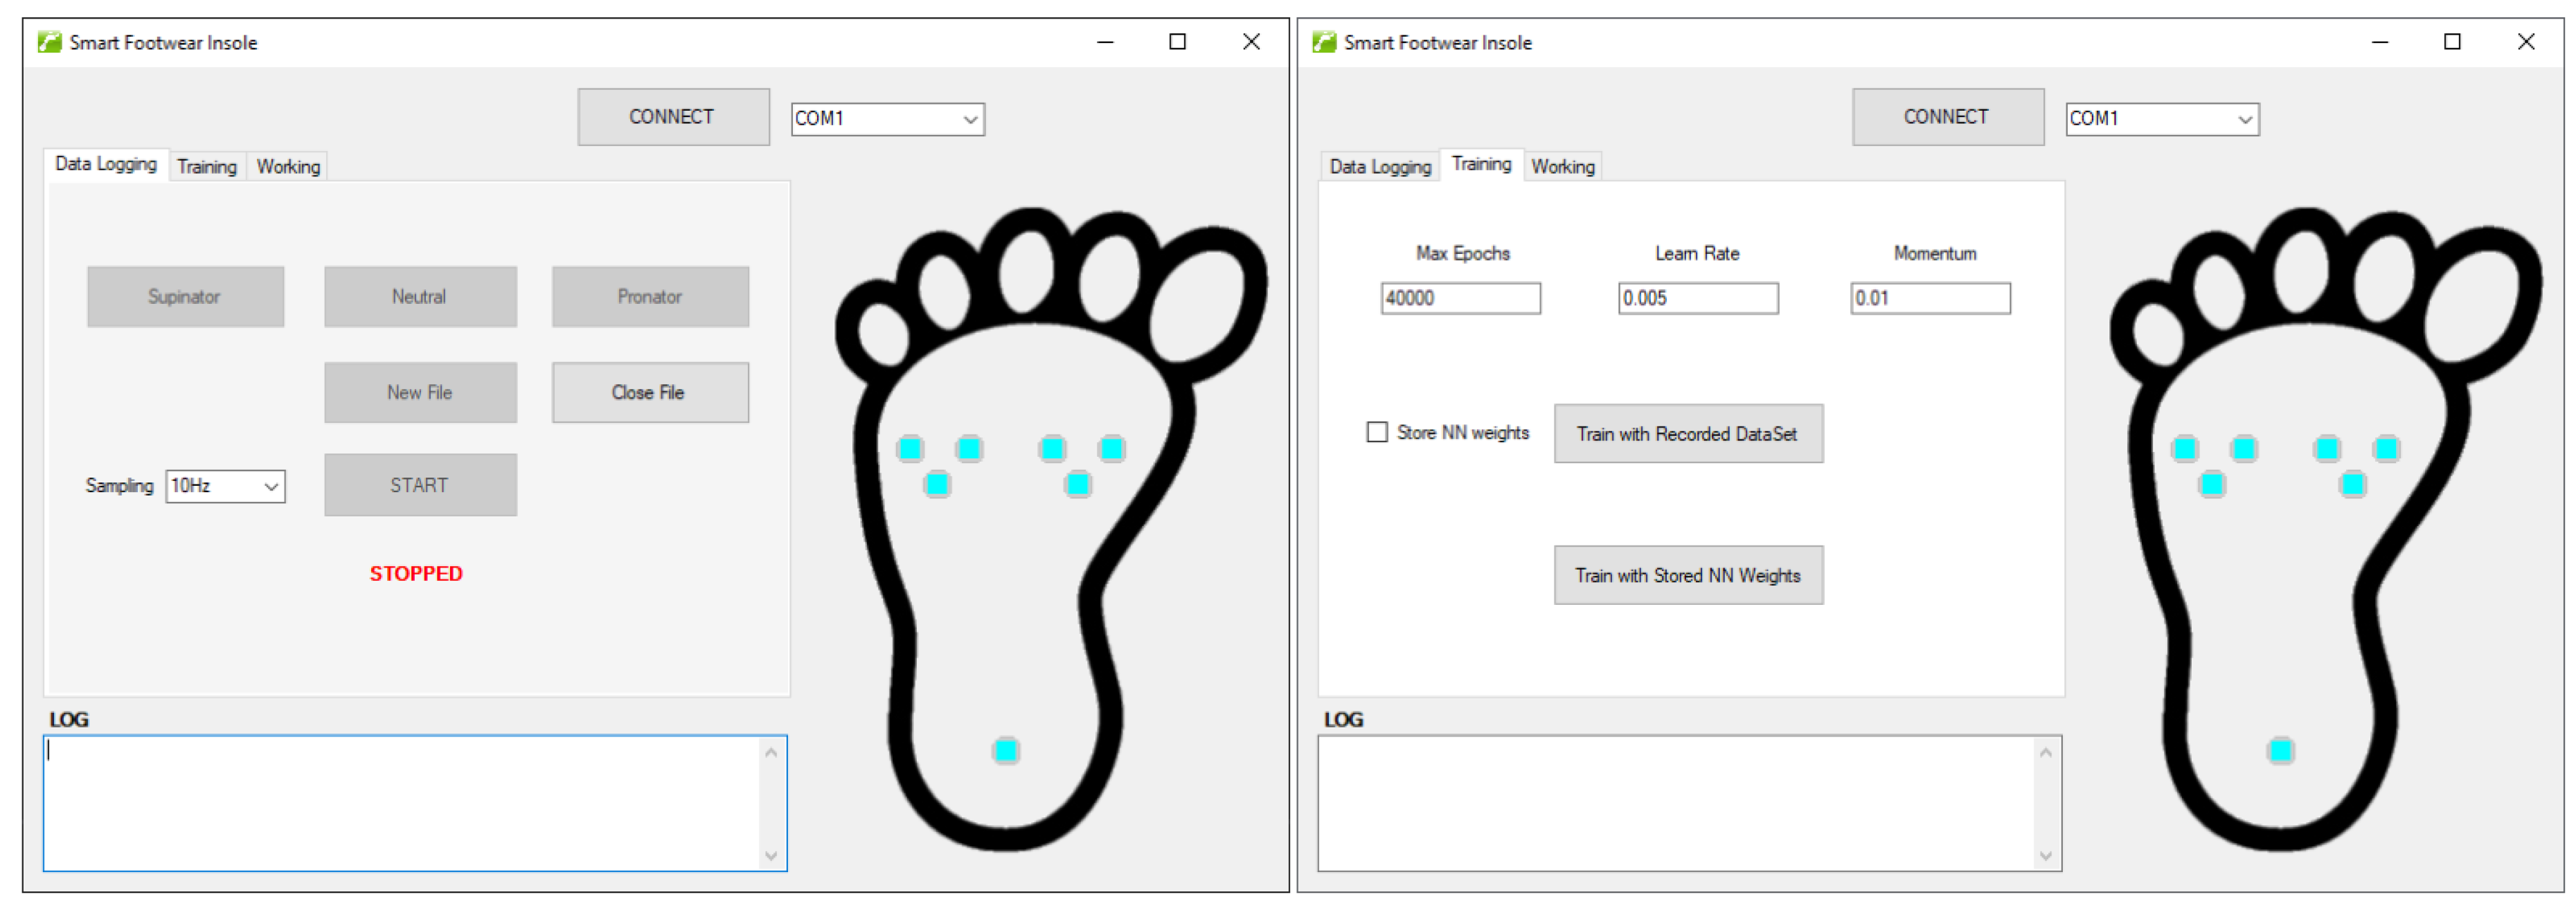Switch to Training tab in left window
The height and width of the screenshot is (906, 2576).
(207, 166)
